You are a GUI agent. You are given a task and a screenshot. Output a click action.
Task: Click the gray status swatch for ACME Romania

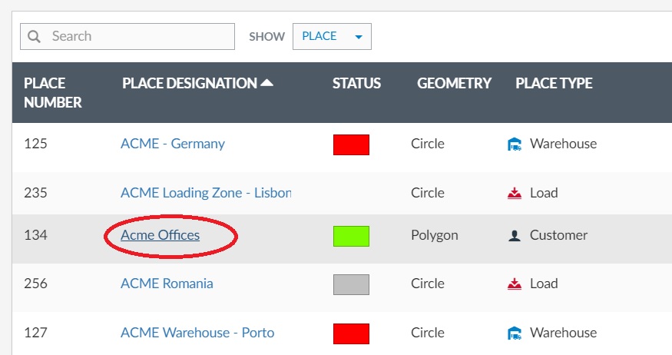tap(351, 284)
